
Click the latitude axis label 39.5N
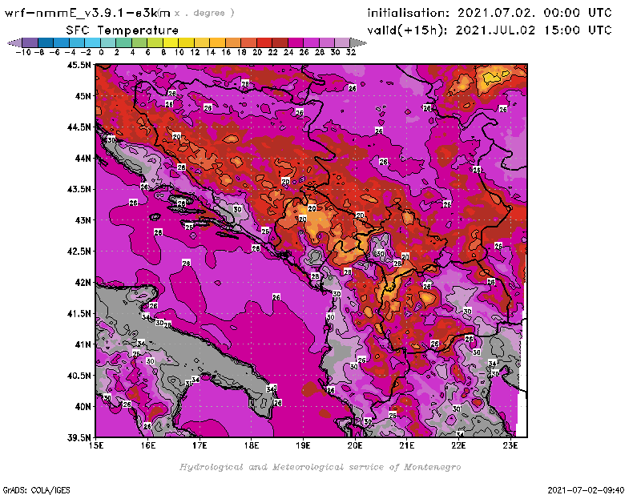point(79,438)
